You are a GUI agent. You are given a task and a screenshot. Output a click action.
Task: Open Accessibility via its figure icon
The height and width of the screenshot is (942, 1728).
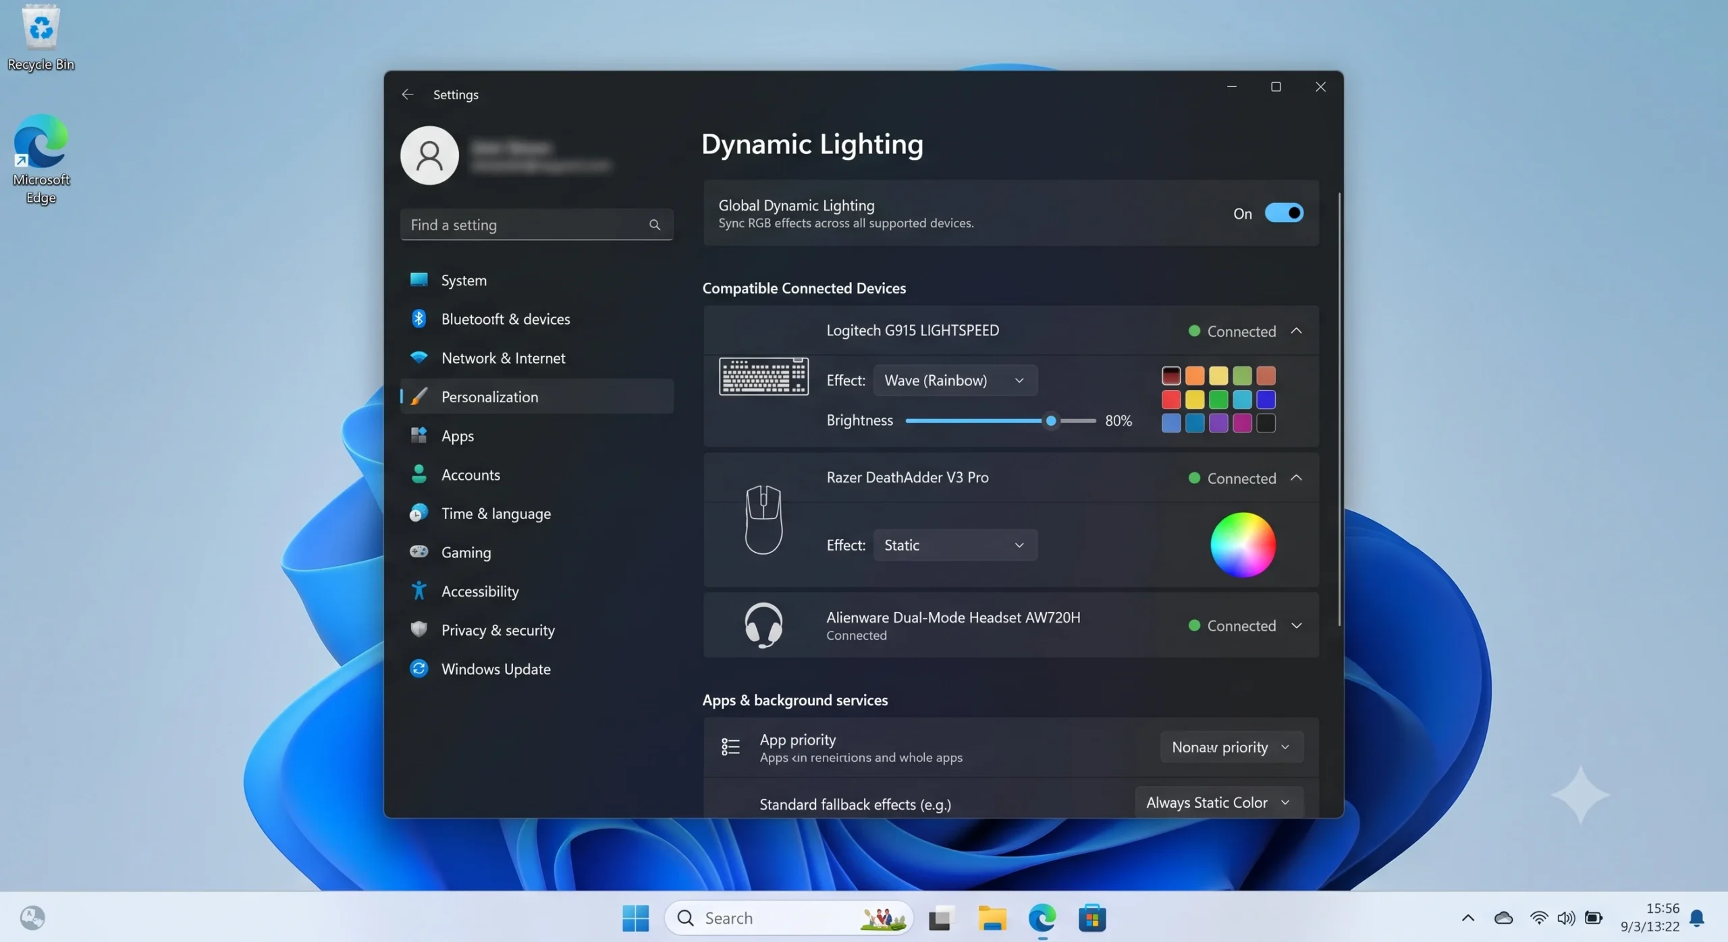click(x=418, y=590)
